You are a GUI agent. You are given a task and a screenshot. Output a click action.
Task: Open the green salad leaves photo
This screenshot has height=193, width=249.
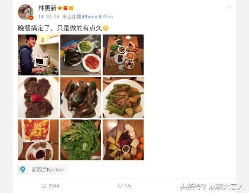81,140
